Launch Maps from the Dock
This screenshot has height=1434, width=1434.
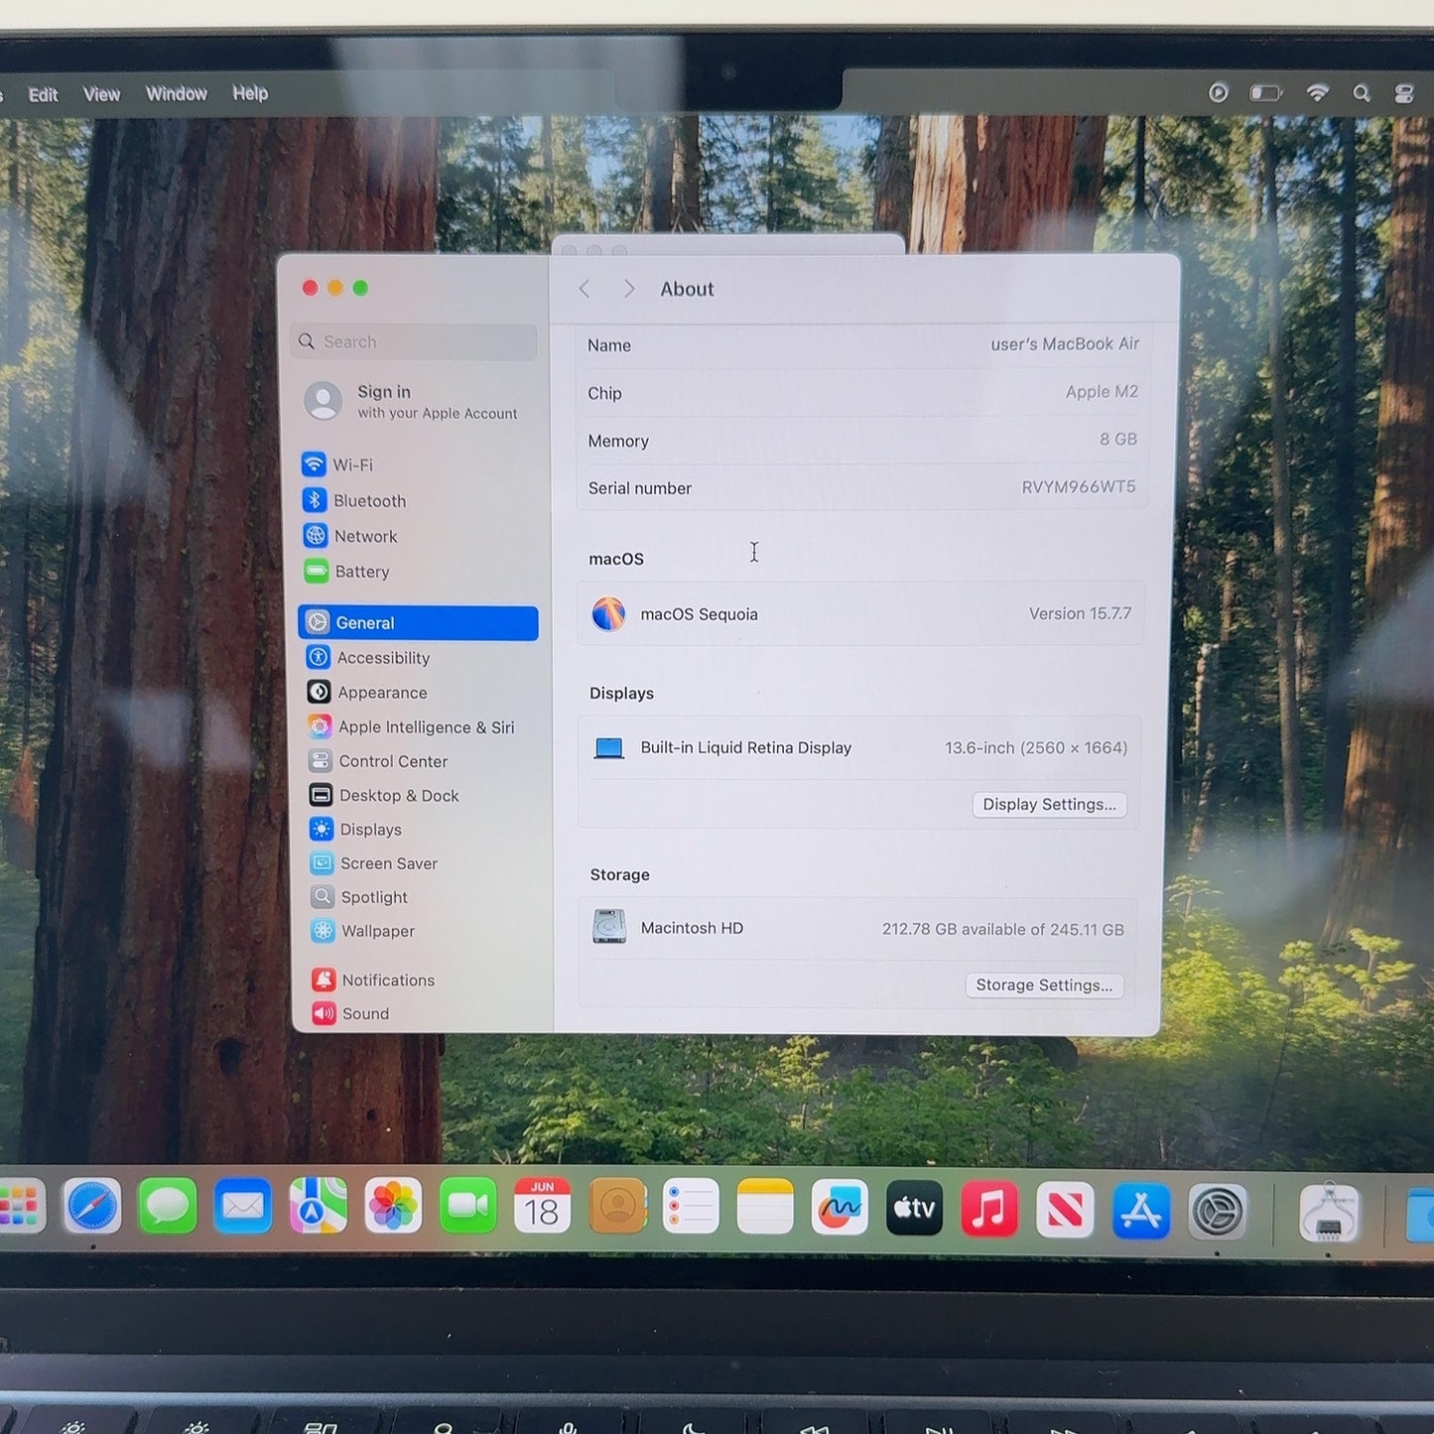318,1207
